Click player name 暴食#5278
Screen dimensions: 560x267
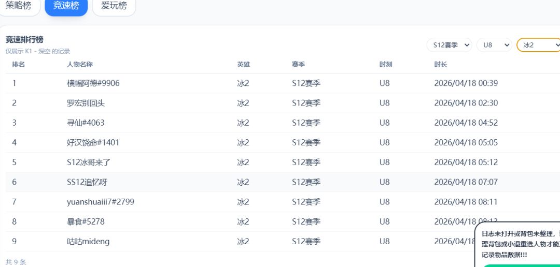click(86, 222)
